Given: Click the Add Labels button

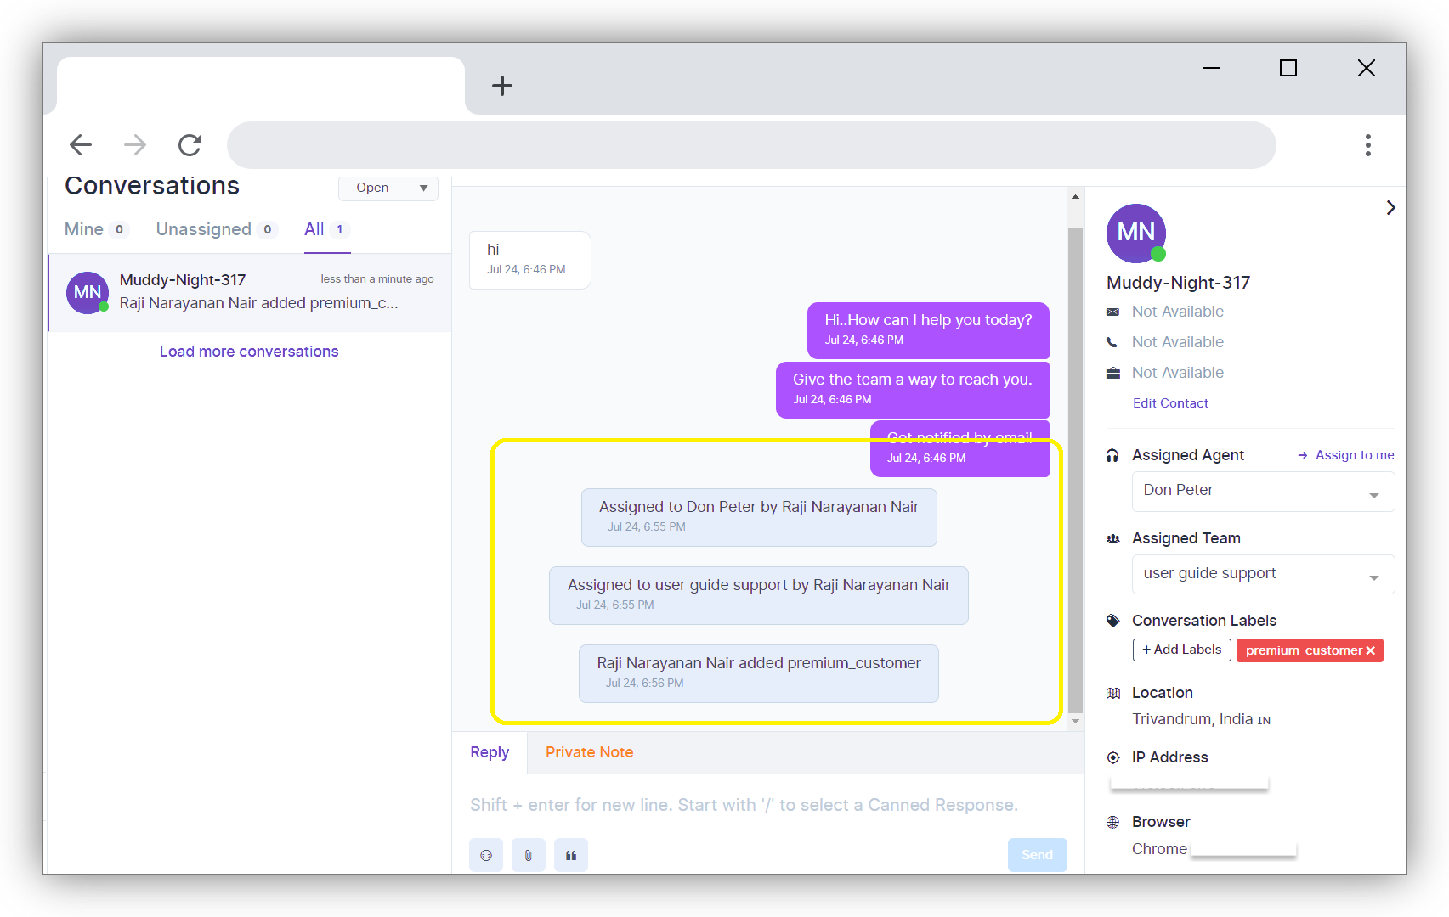Looking at the screenshot, I should [x=1181, y=650].
